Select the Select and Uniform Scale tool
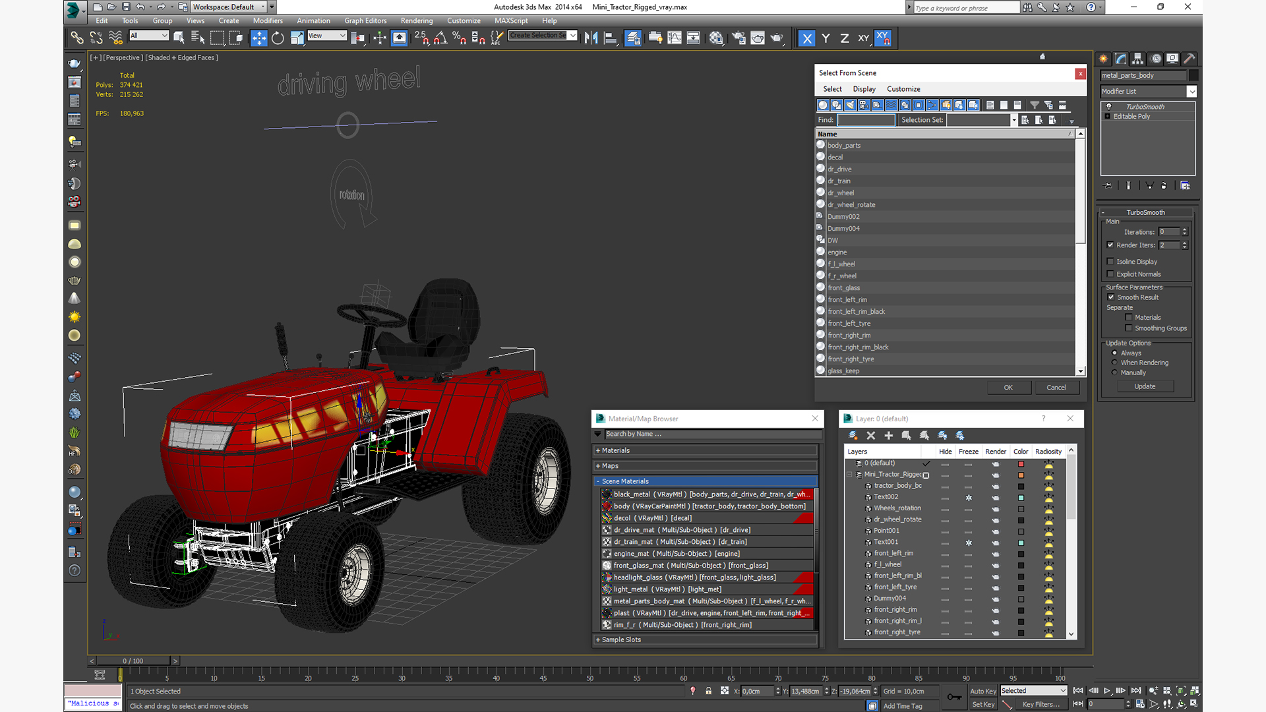The width and height of the screenshot is (1266, 712). [x=297, y=38]
